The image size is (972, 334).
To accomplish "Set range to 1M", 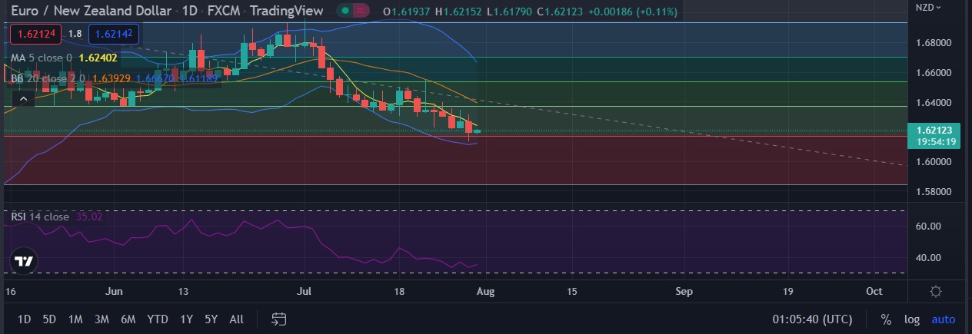I will coord(75,319).
